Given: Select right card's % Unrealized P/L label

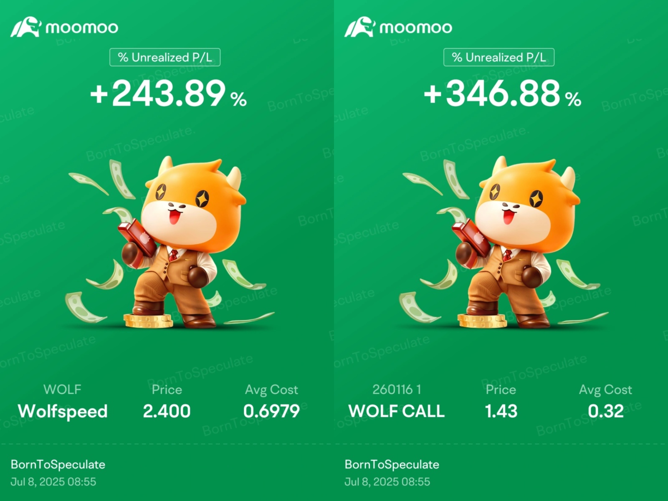Looking at the screenshot, I should pos(499,57).
